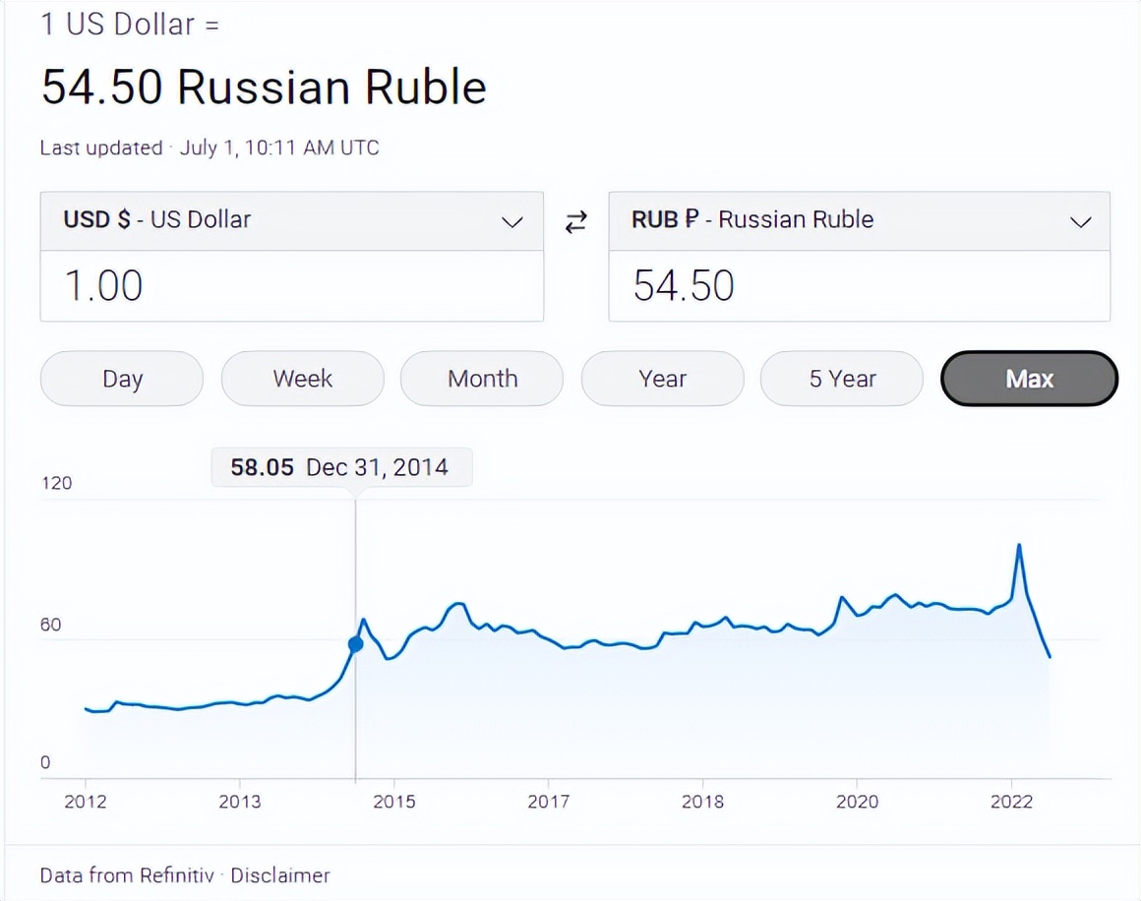1141x901 pixels.
Task: Click the blue data point on chart
Action: pos(356,644)
